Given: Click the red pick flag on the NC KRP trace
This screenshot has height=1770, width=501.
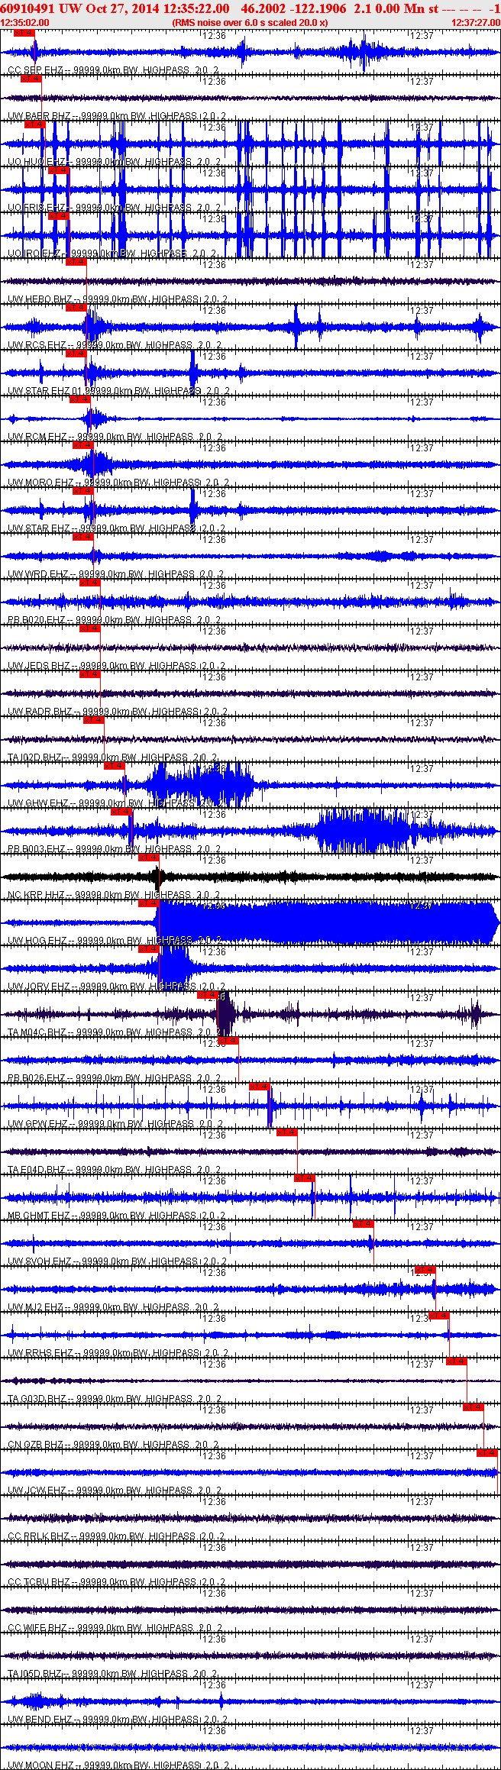Looking at the screenshot, I should coord(148,858).
